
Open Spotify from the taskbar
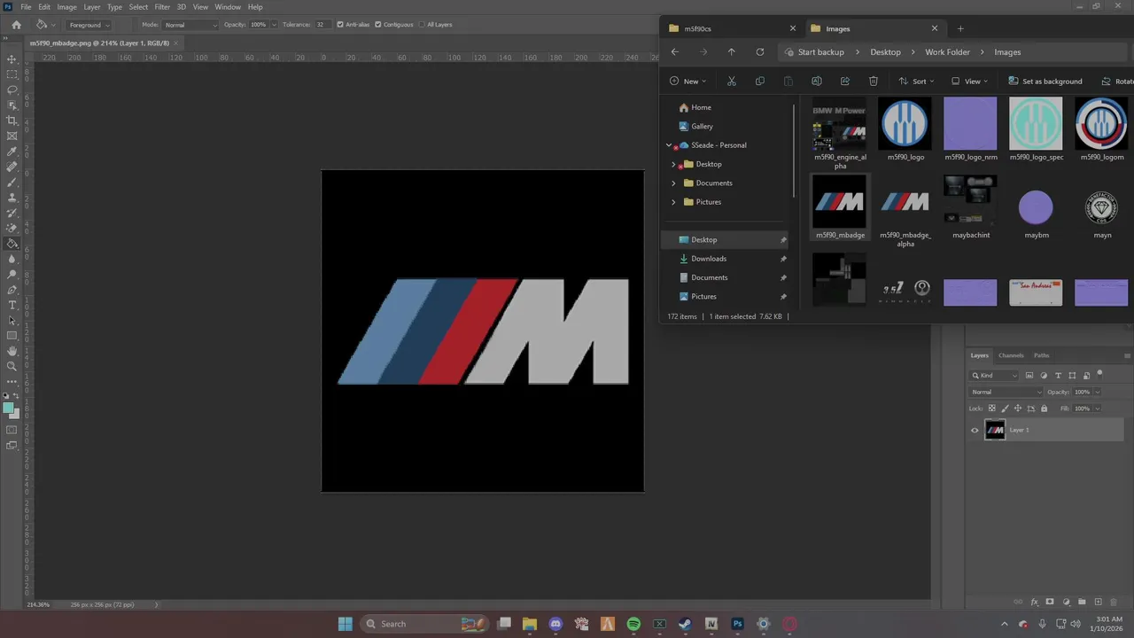click(633, 624)
